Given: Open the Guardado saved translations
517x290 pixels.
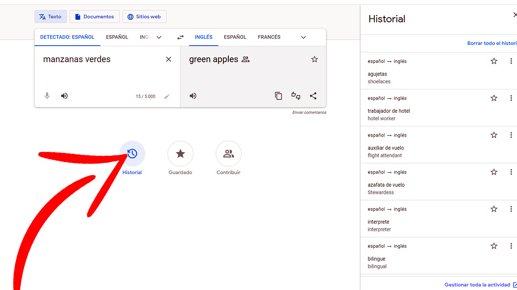Looking at the screenshot, I should click(180, 154).
